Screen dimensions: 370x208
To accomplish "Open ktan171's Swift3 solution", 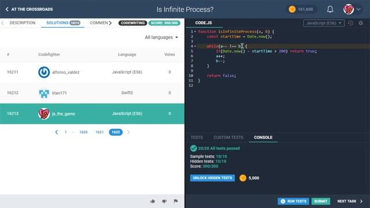I will click(x=92, y=93).
